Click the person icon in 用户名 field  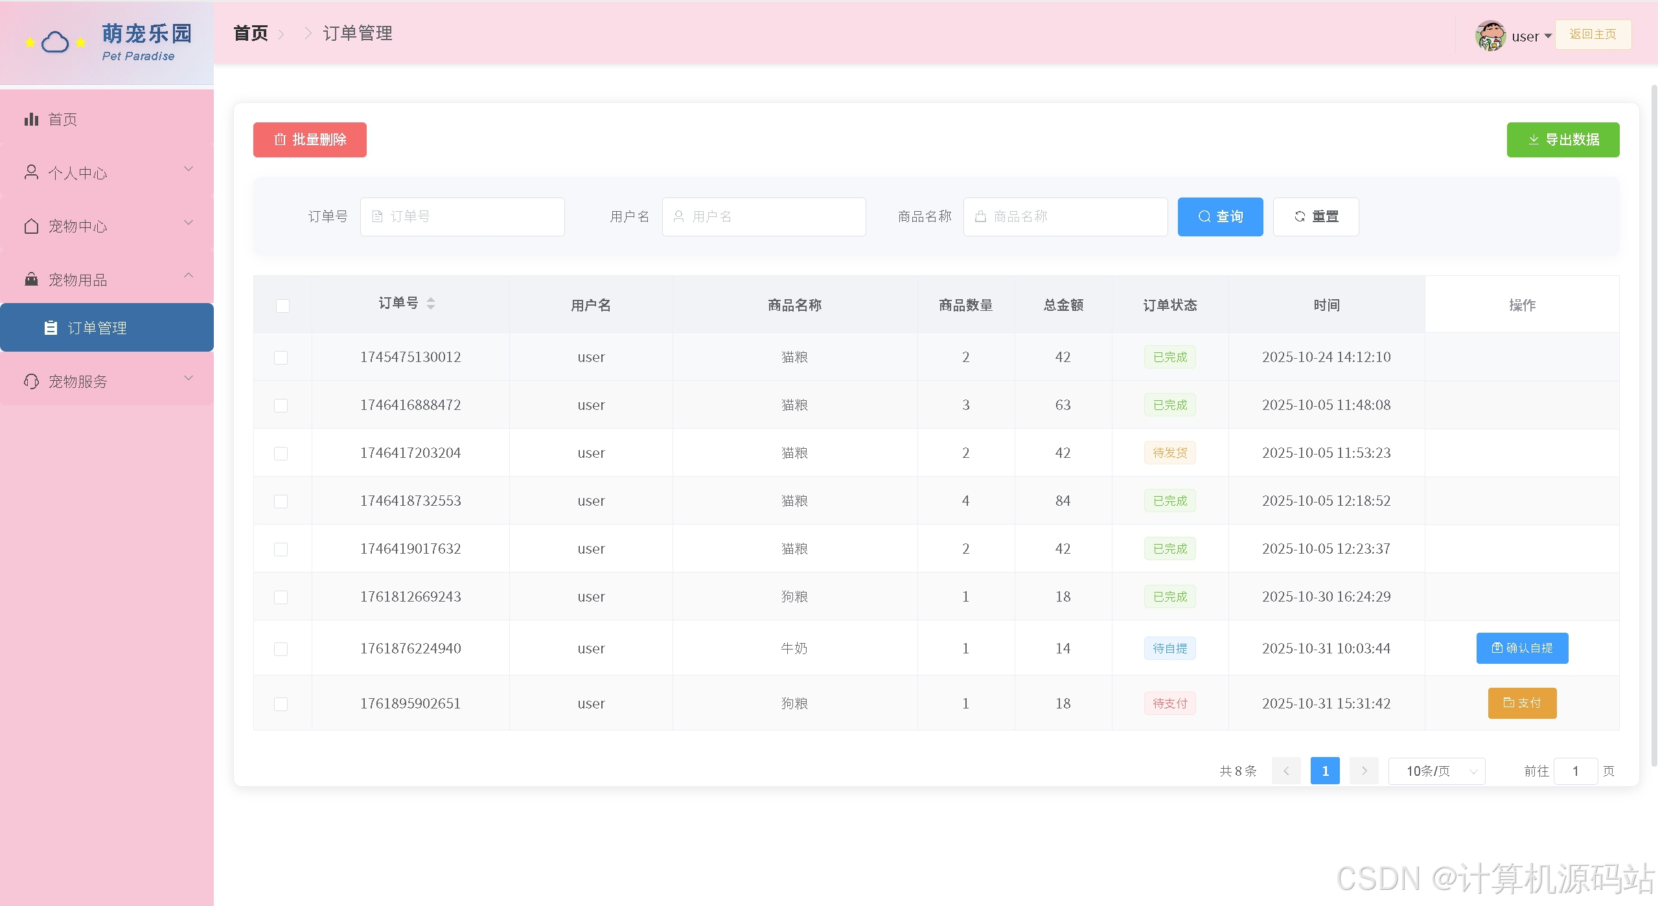tap(678, 216)
